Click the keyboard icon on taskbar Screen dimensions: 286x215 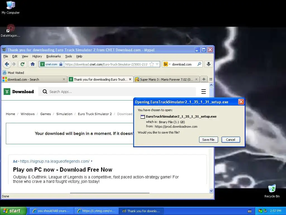coord(250,211)
